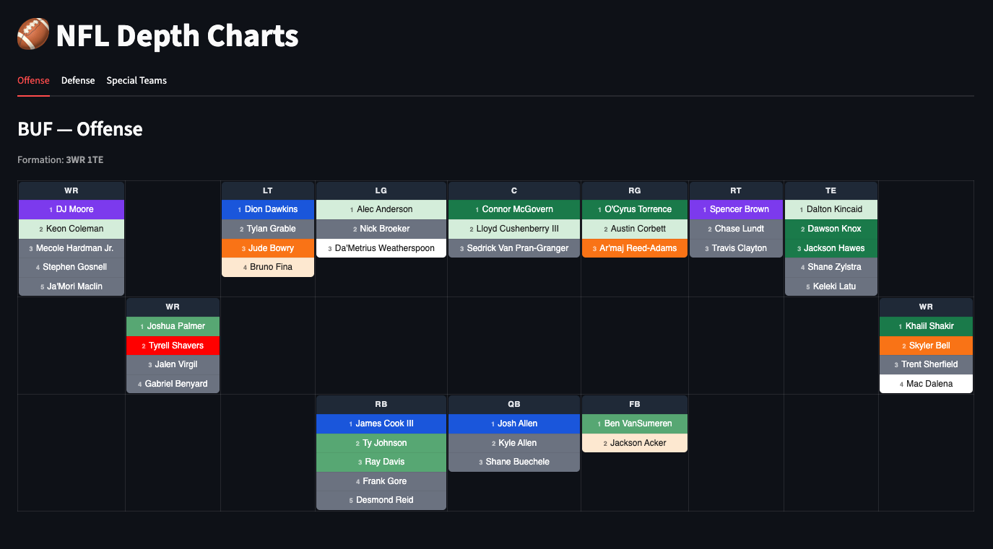The width and height of the screenshot is (993, 549).
Task: Click Ty Johnson in the RB group
Action: point(381,443)
